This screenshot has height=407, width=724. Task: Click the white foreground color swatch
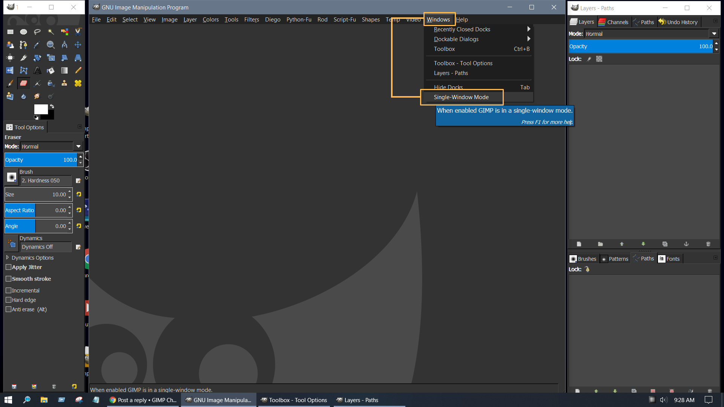pyautogui.click(x=41, y=109)
